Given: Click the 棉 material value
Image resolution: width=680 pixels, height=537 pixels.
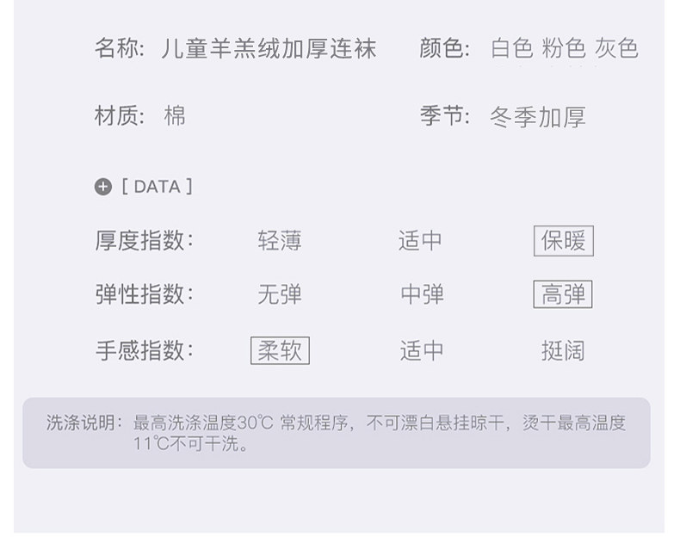Looking at the screenshot, I should [175, 116].
